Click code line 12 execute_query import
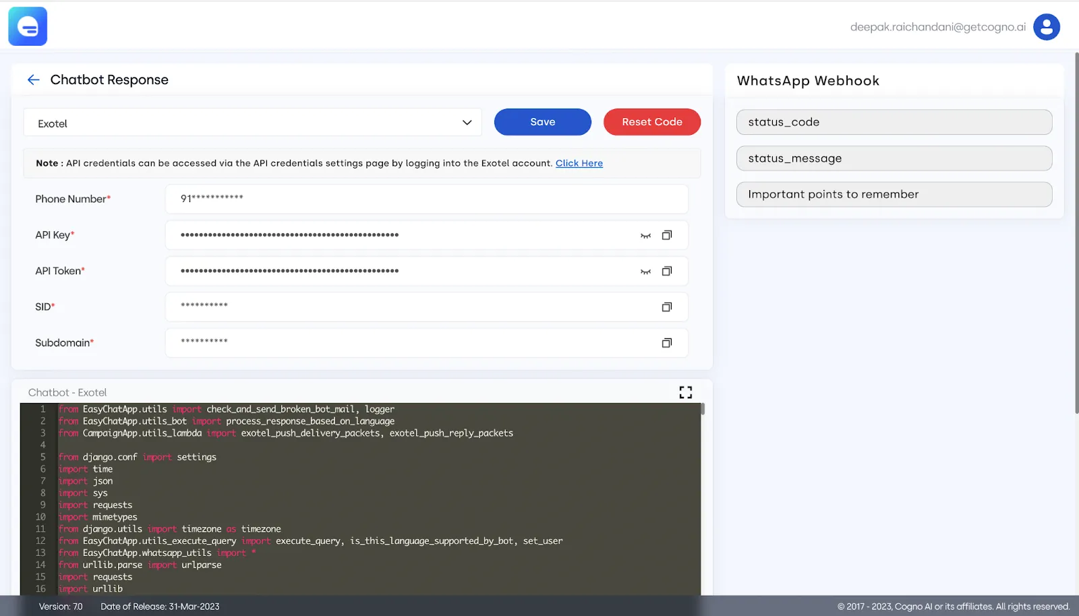Viewport: 1079px width, 616px height. coord(310,541)
